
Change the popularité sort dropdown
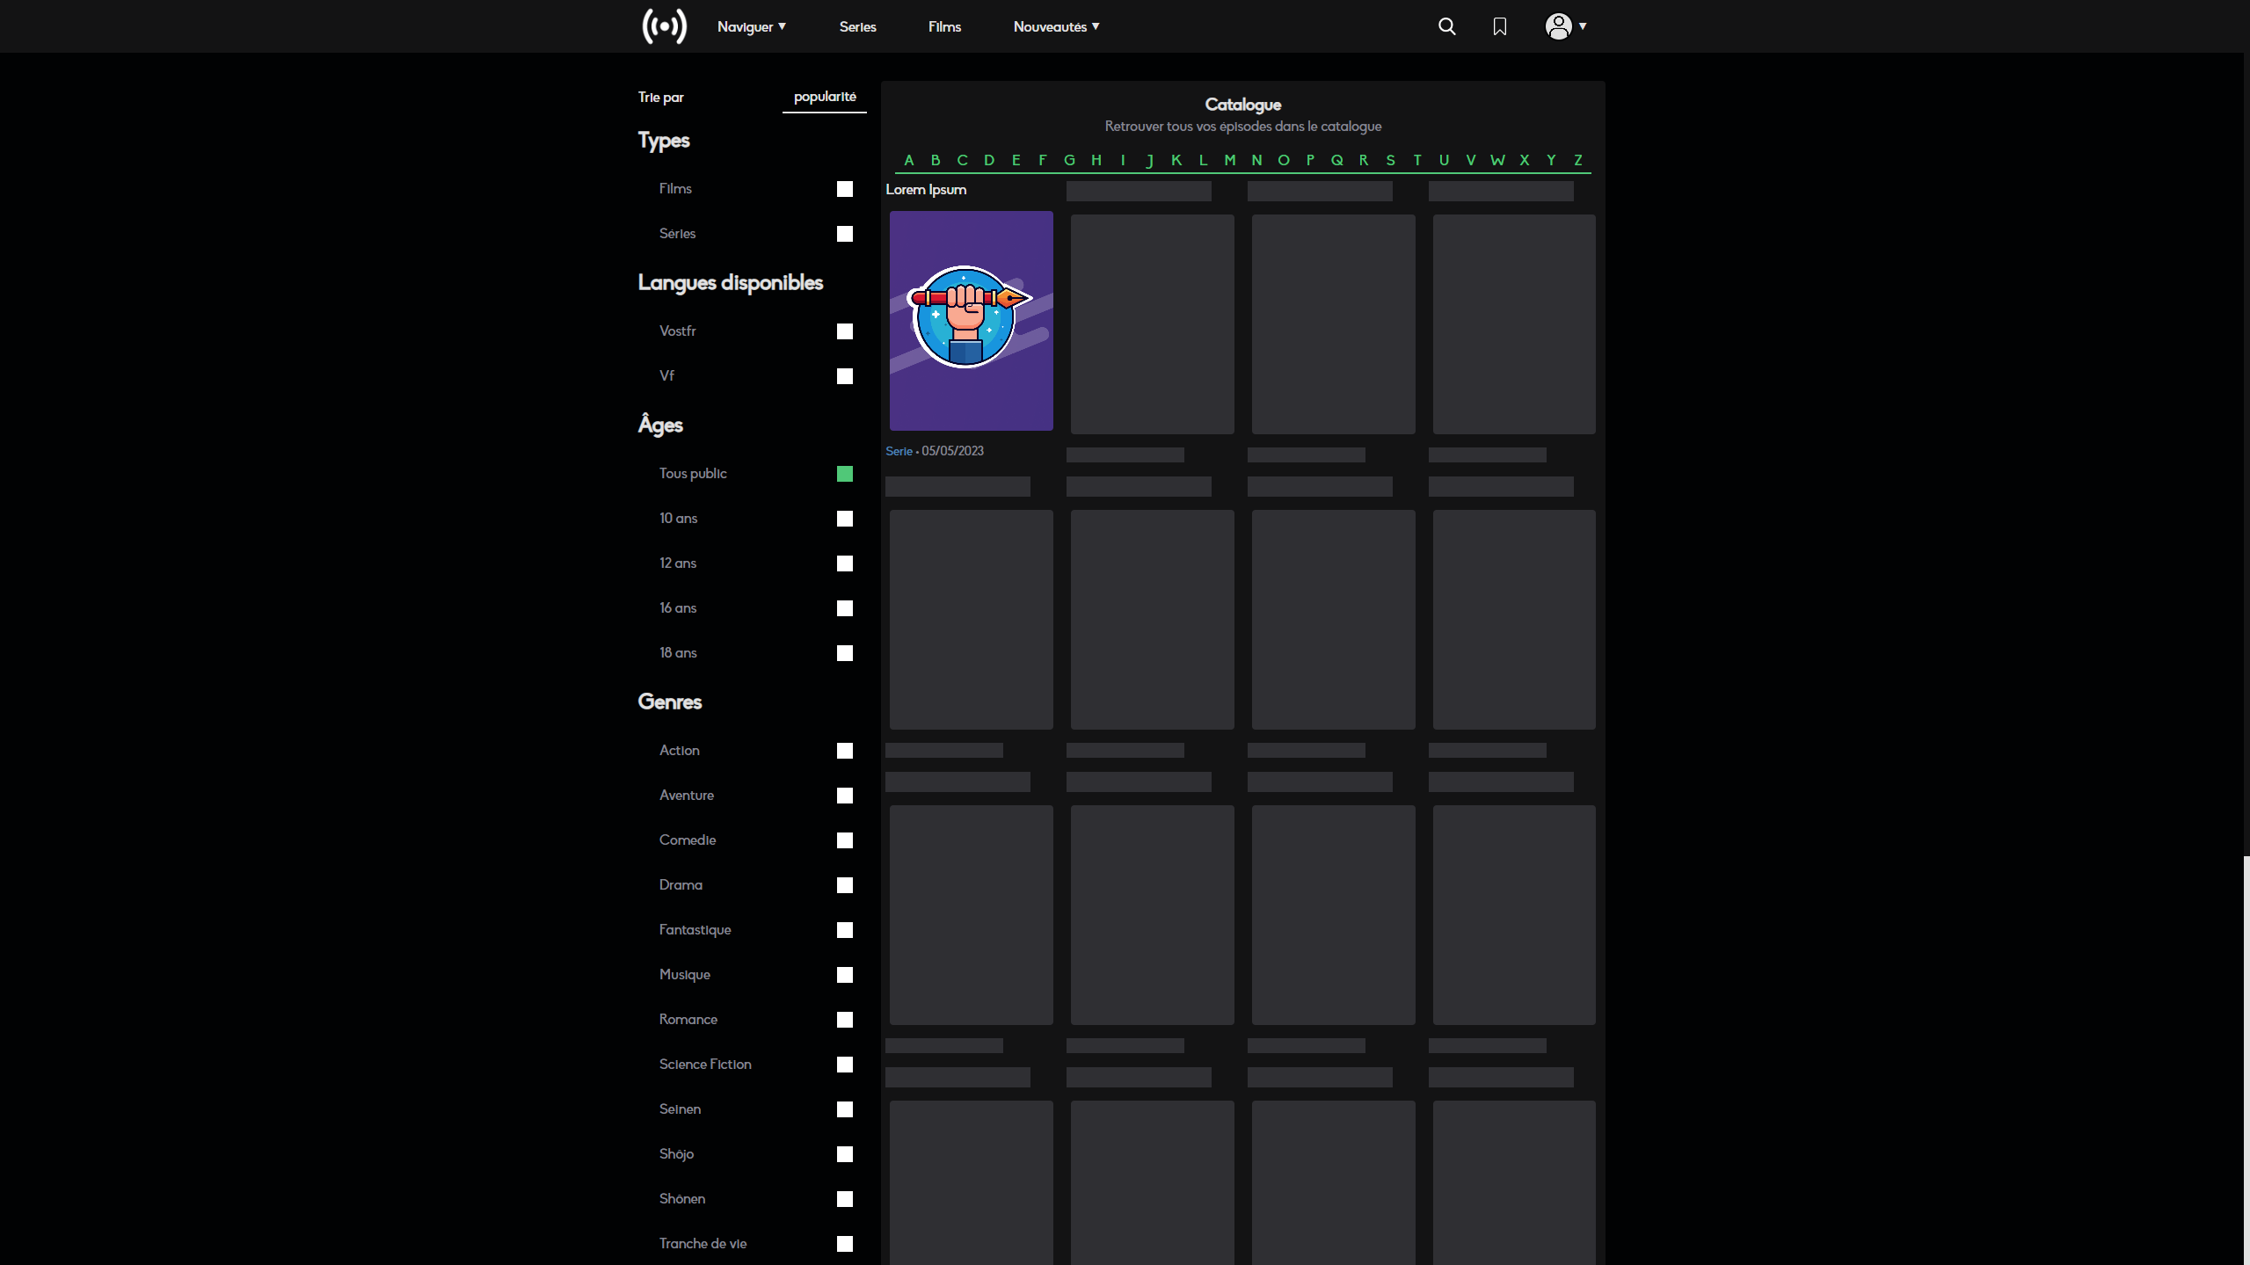pyautogui.click(x=824, y=97)
